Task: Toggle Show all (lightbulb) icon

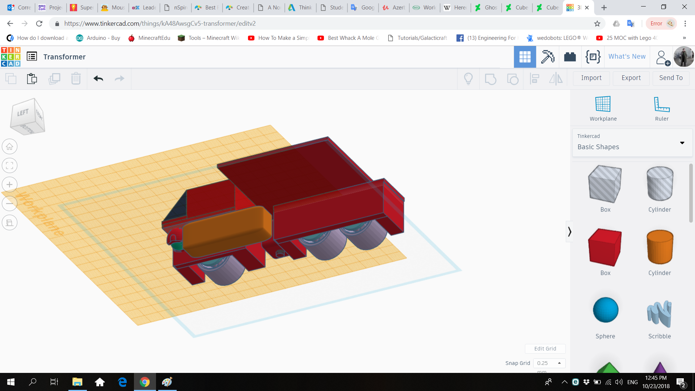Action: [468, 79]
